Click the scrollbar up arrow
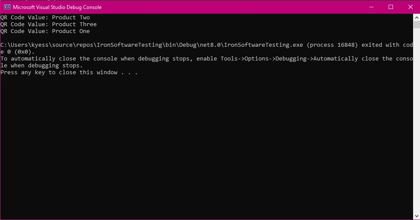Screen dimensions: 420x220 (416, 17)
